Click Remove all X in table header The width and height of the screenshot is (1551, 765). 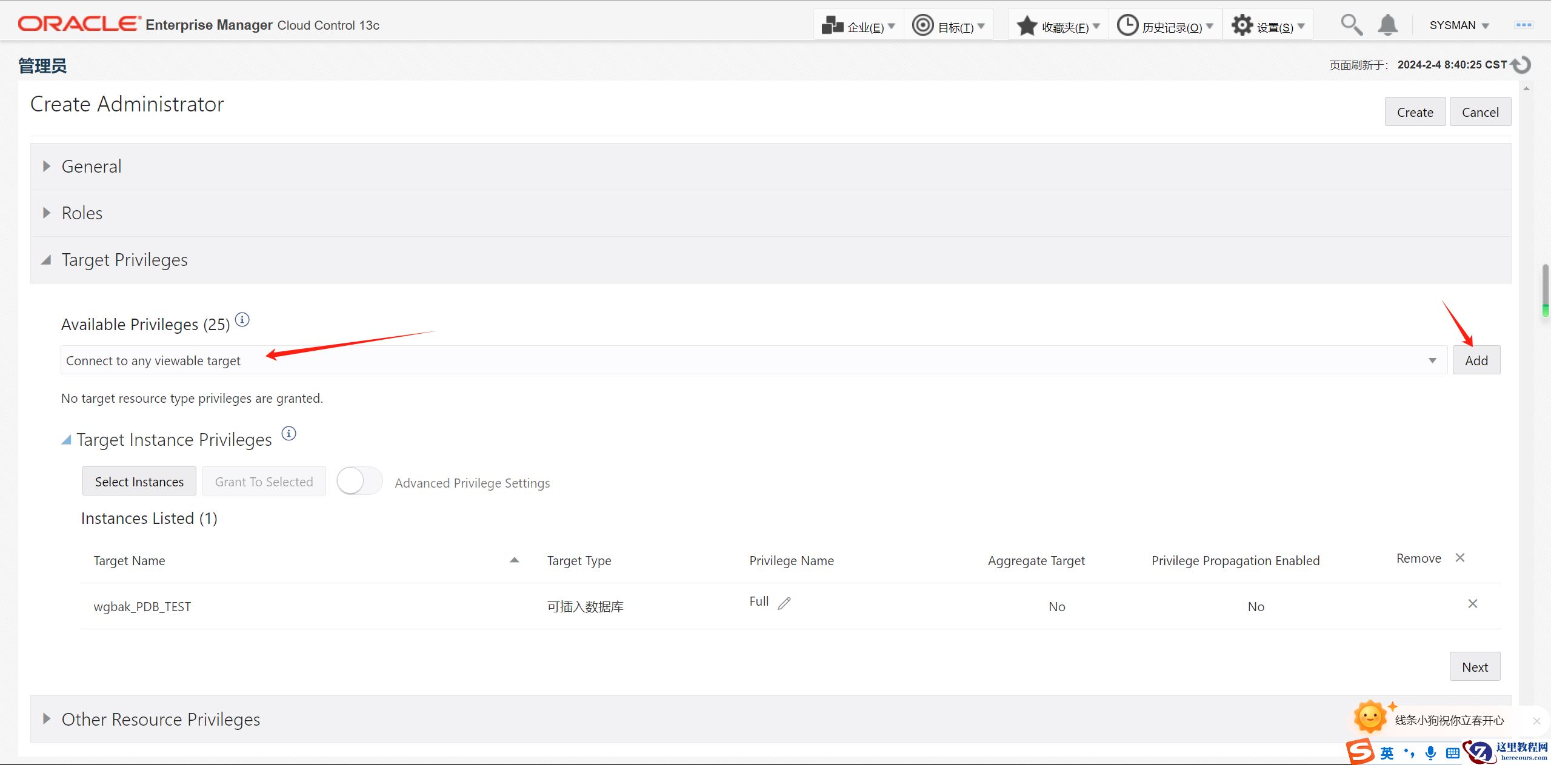click(x=1460, y=558)
